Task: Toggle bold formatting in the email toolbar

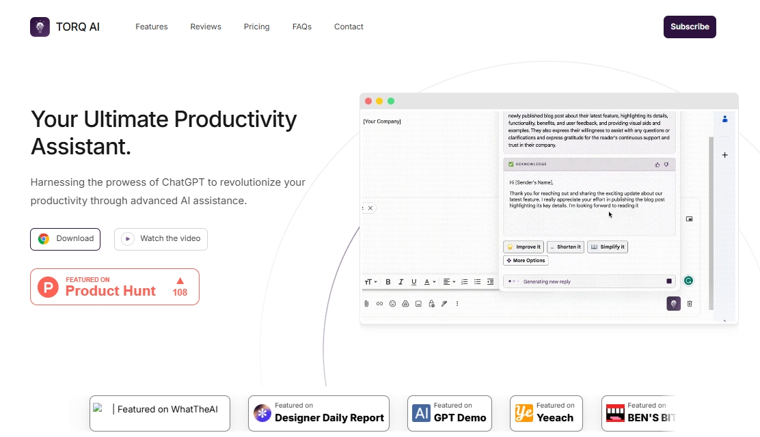Action: pos(388,282)
